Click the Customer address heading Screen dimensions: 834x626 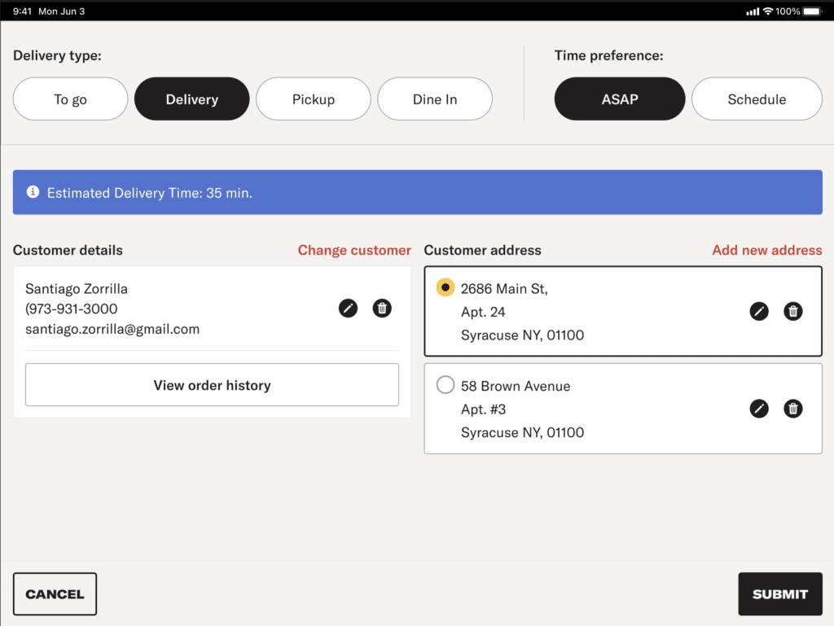click(482, 250)
